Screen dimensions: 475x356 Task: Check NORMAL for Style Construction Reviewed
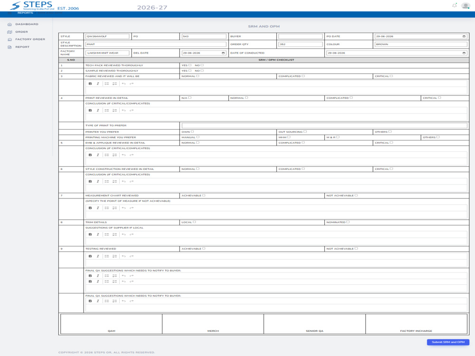coord(198,169)
